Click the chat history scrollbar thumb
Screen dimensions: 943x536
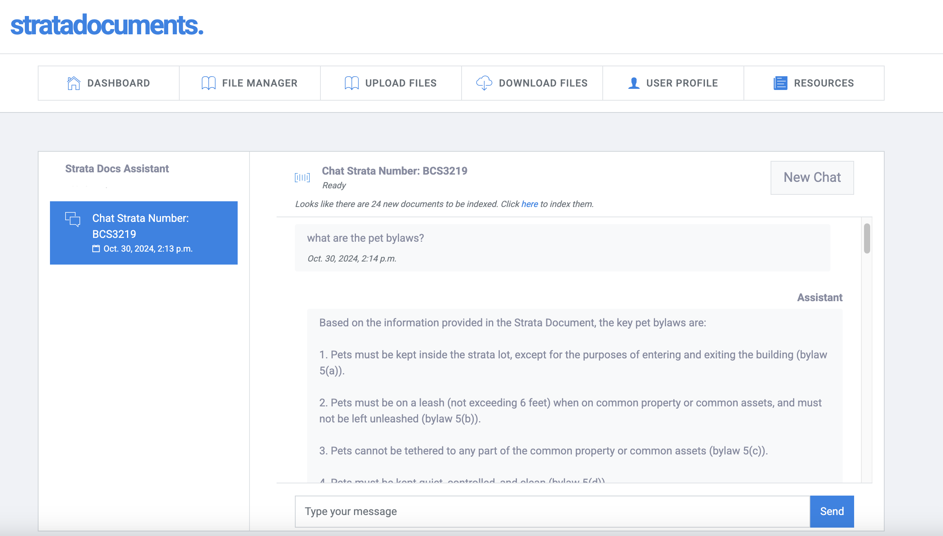(867, 238)
